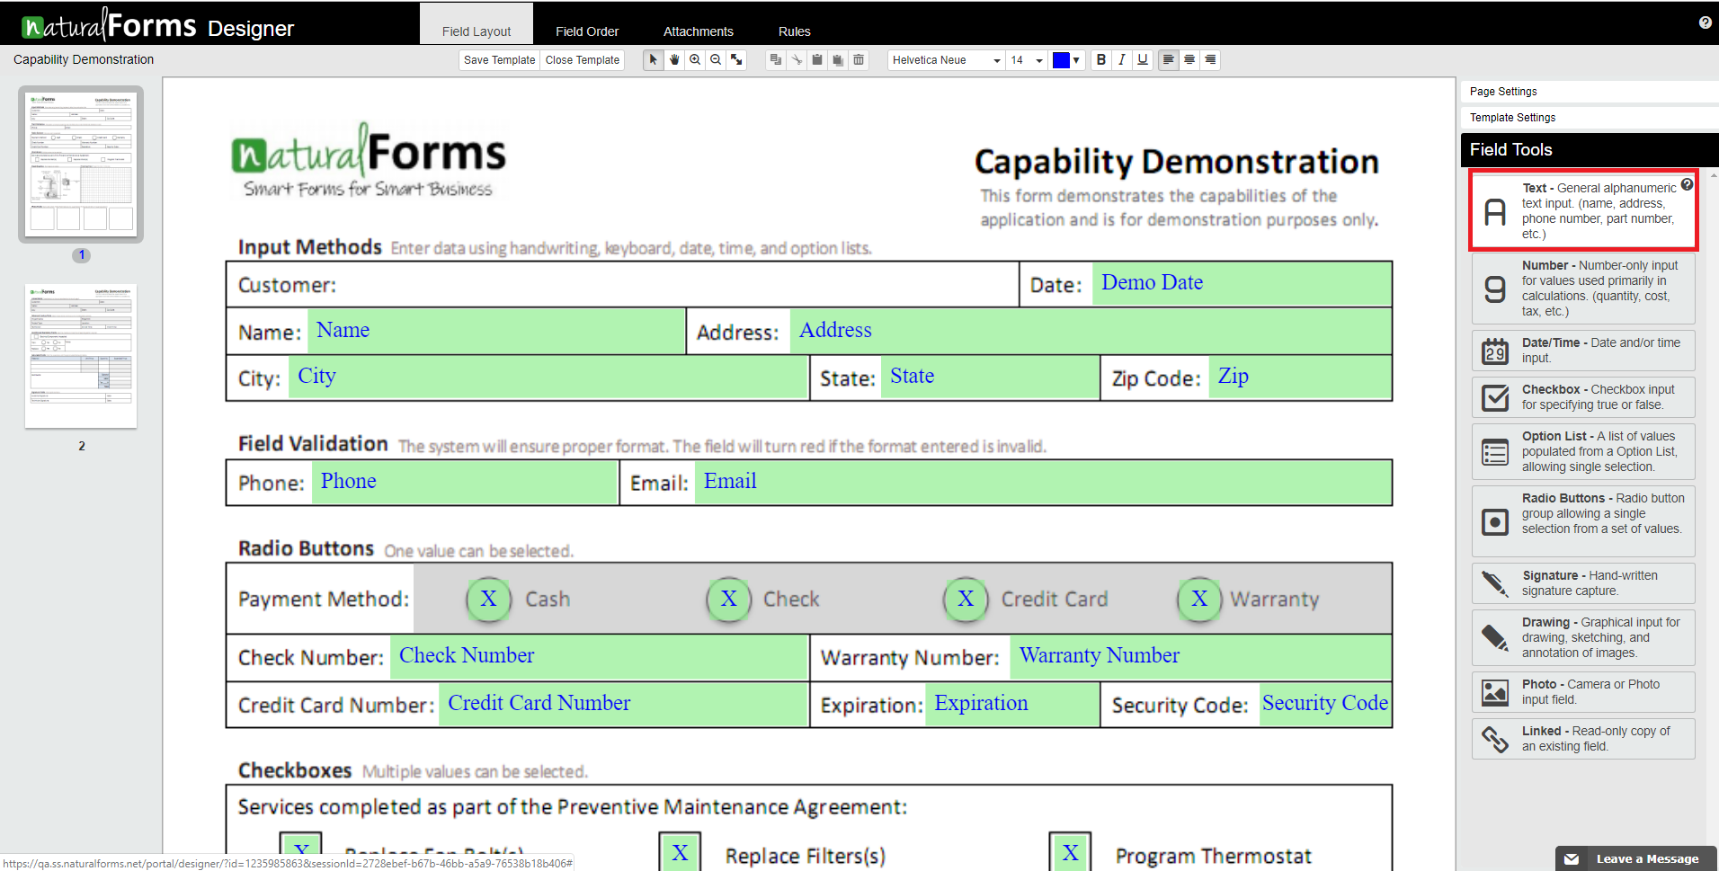
Task: Click the naturalForms Designer logo
Action: pyautogui.click(x=158, y=25)
